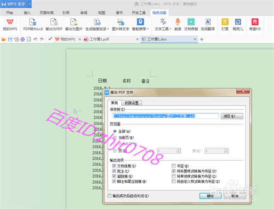Undo the last action

pos(36,39)
